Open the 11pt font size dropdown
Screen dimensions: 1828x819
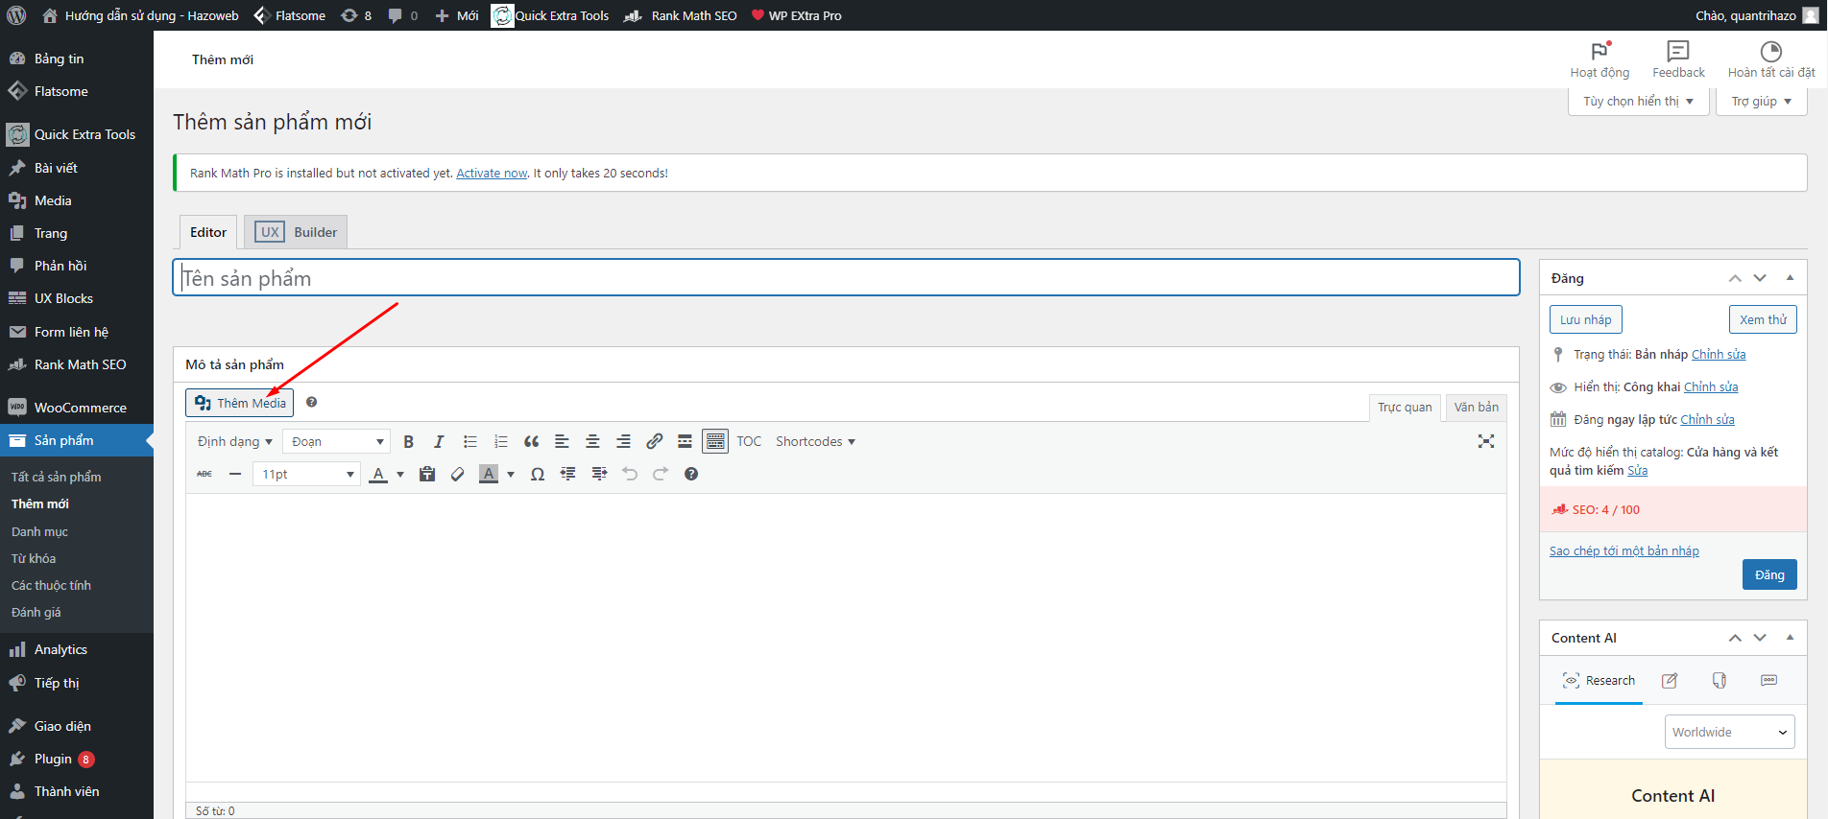click(306, 475)
